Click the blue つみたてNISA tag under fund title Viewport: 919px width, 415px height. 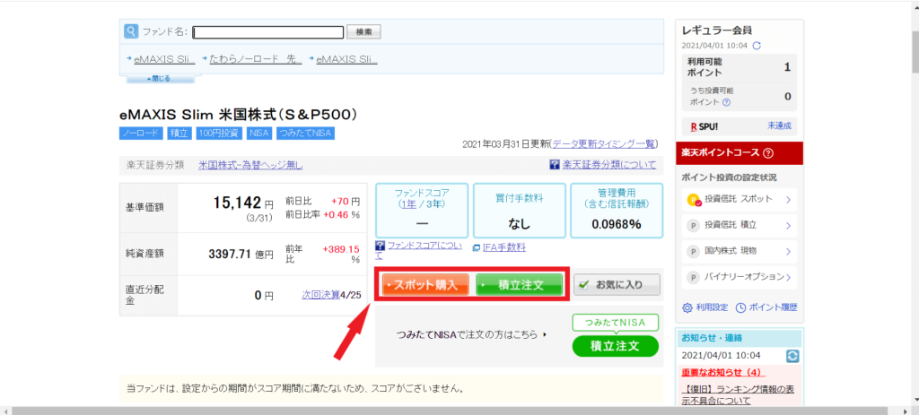point(305,133)
